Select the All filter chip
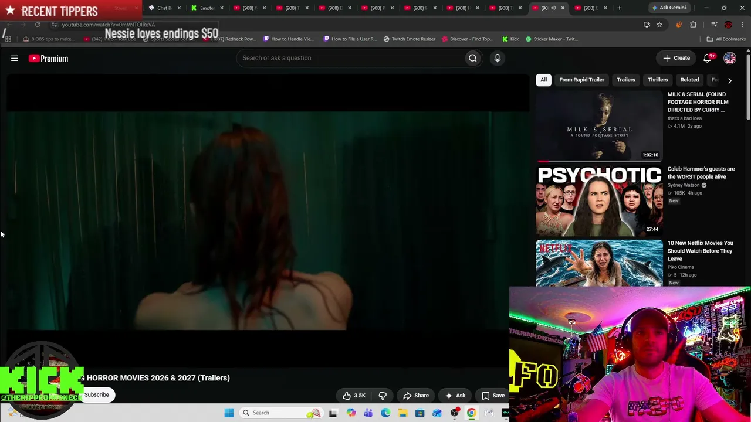This screenshot has height=422, width=751. click(543, 80)
